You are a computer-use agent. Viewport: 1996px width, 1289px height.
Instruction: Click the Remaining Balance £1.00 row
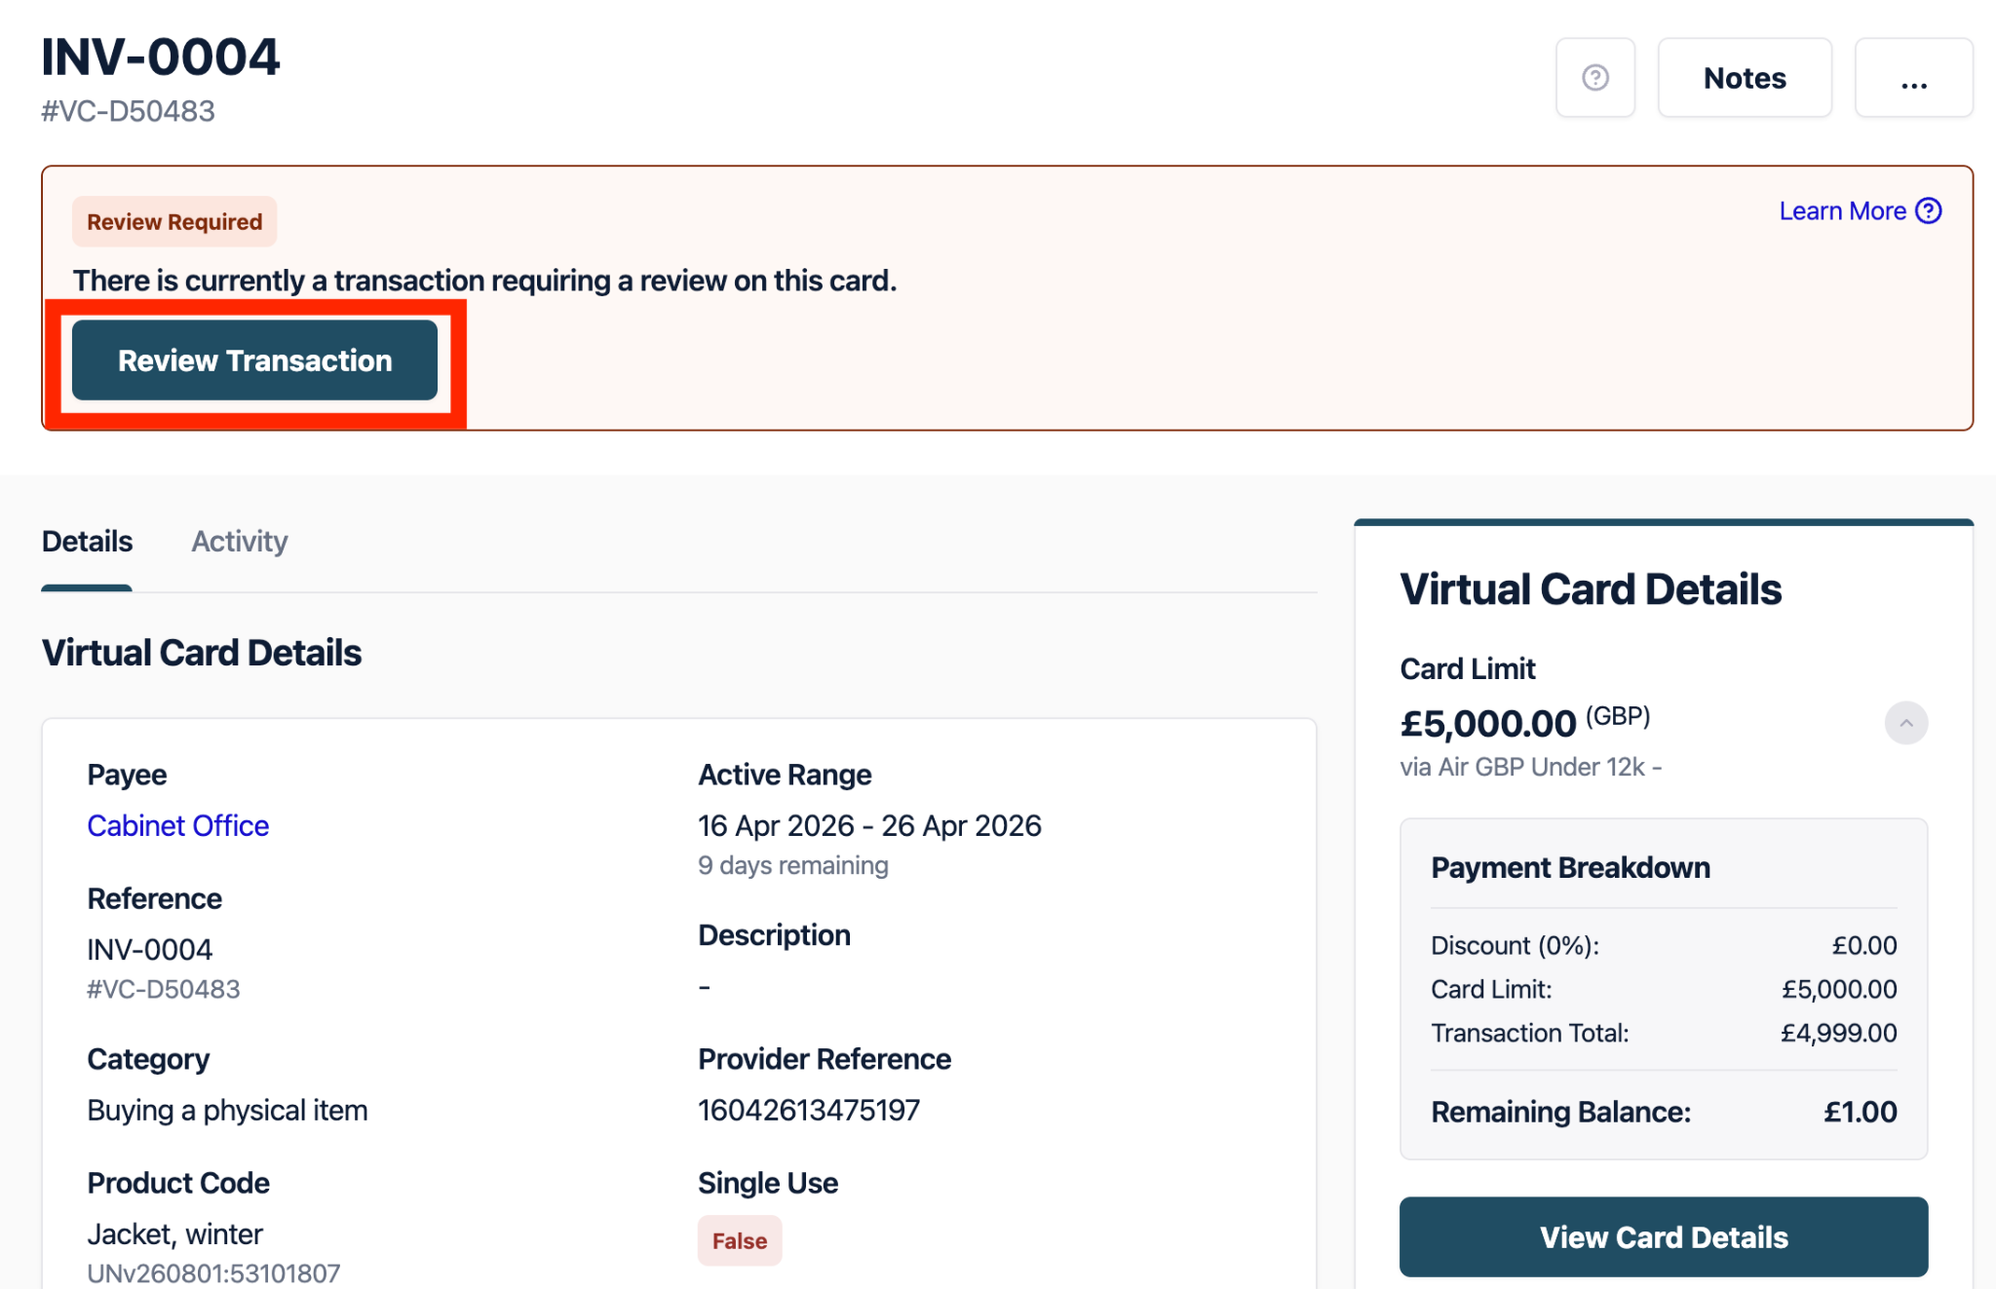click(1663, 1112)
